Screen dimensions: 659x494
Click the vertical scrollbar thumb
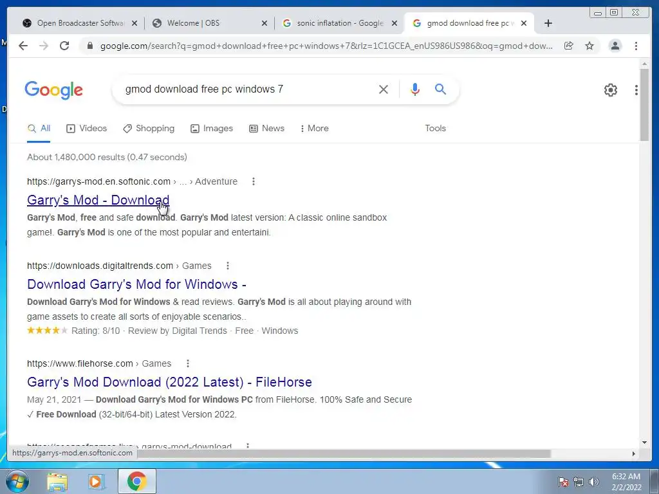[x=644, y=105]
